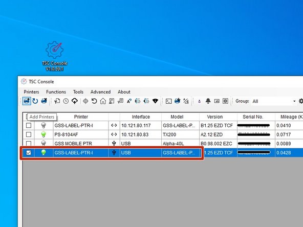Screen dimensions: 303x227
Task: Open the Functions menu
Action: click(x=56, y=92)
